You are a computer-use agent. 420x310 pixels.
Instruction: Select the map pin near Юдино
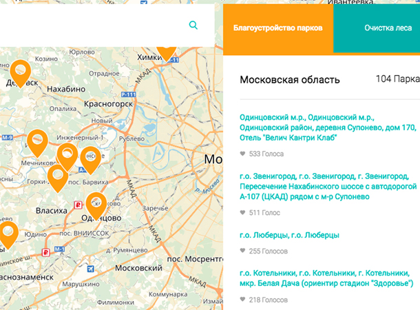(8, 235)
